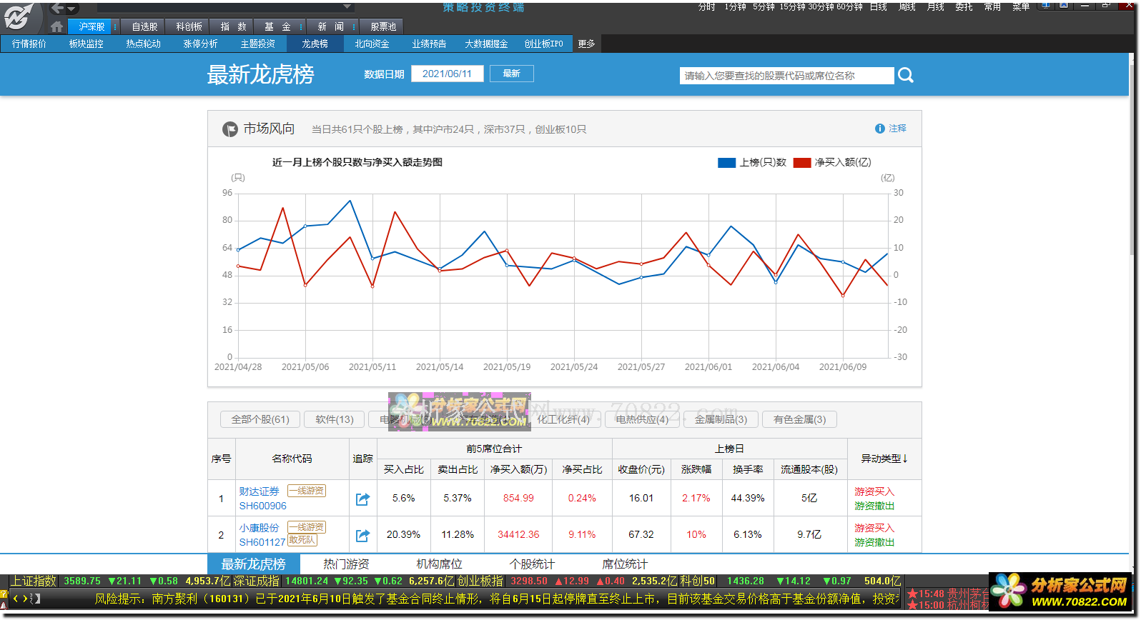Select the 最新龙虎榜 bottom tab

(254, 564)
